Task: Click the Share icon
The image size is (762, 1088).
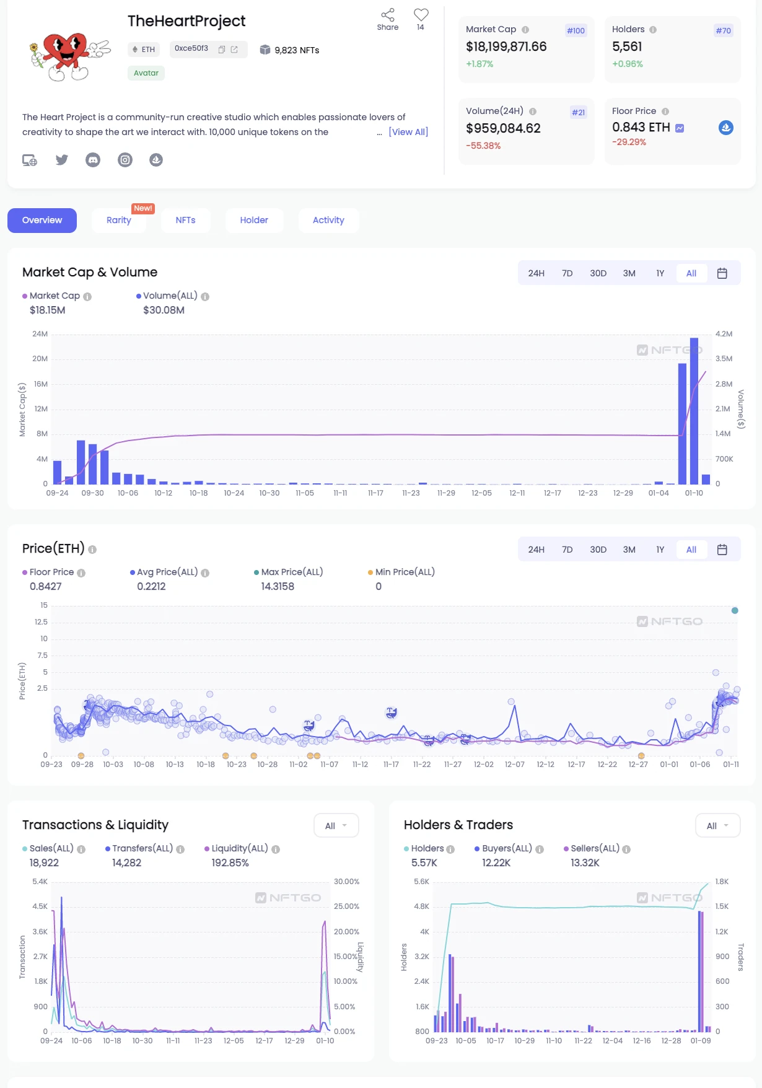Action: tap(388, 15)
